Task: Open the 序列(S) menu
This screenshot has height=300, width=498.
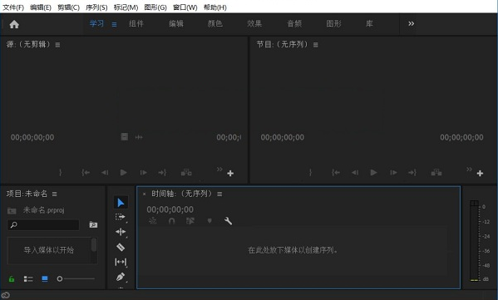Action: pyautogui.click(x=96, y=7)
